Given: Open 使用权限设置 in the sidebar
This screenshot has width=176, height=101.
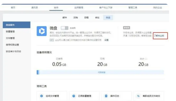Looking at the screenshot, I should coord(12,45).
